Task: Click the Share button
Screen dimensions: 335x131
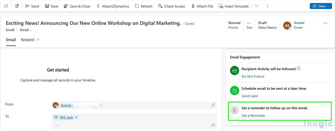Action: 321,6
